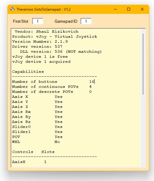The height and width of the screenshot is (181, 154).
Task: Click the Gamepad ID input field
Action: click(x=86, y=21)
